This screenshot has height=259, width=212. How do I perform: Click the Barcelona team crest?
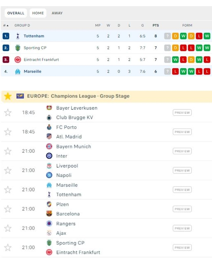click(x=49, y=213)
